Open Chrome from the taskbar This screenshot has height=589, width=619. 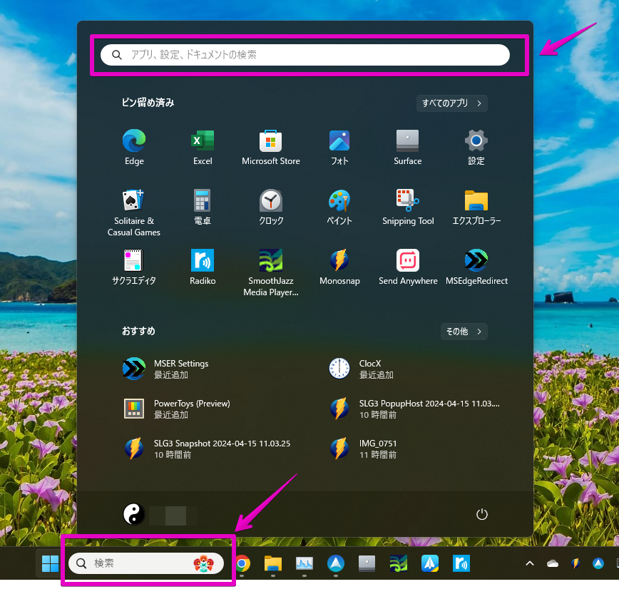pyautogui.click(x=242, y=563)
